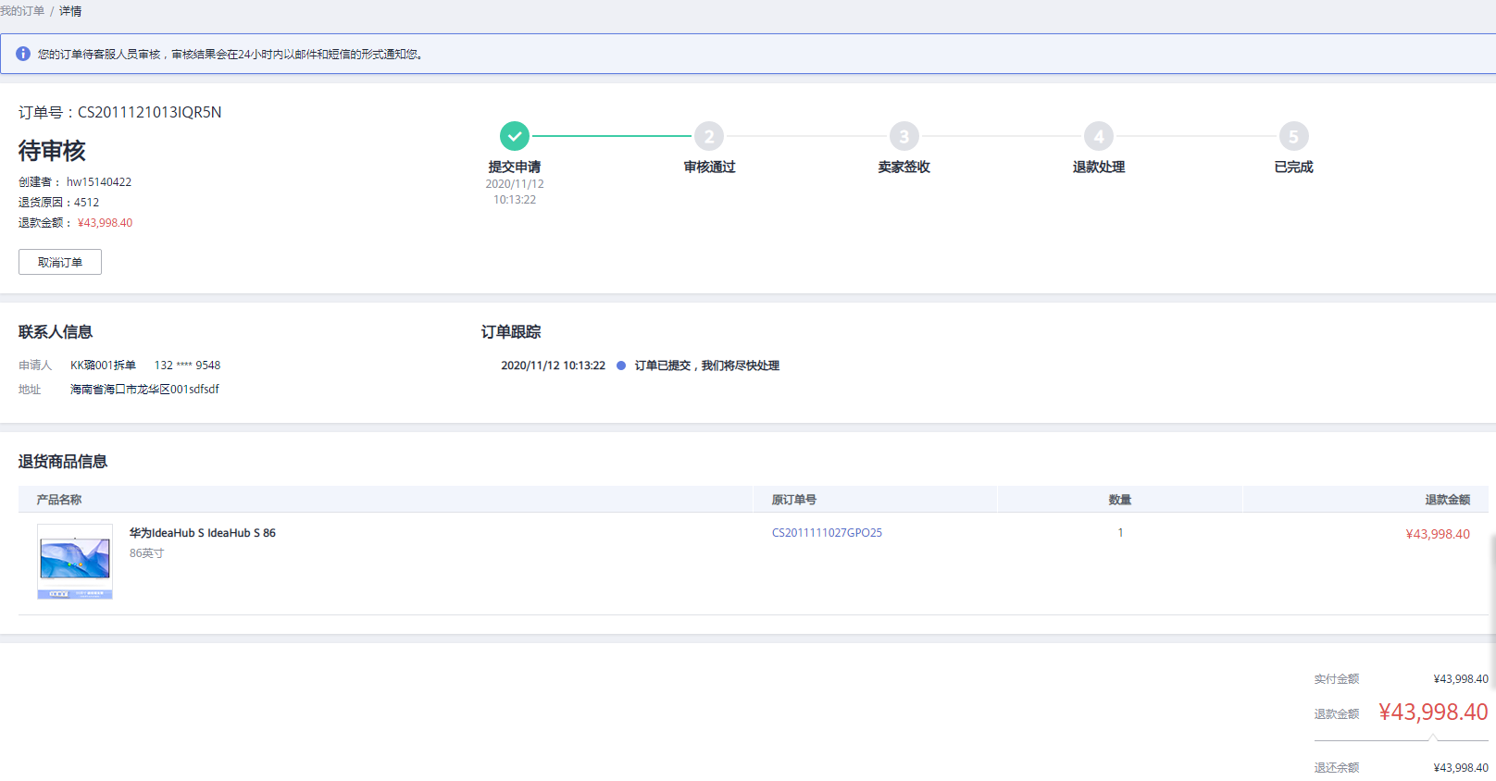The image size is (1496, 781).
Task: Click step 5 circle for 已完成
Action: point(1293,136)
